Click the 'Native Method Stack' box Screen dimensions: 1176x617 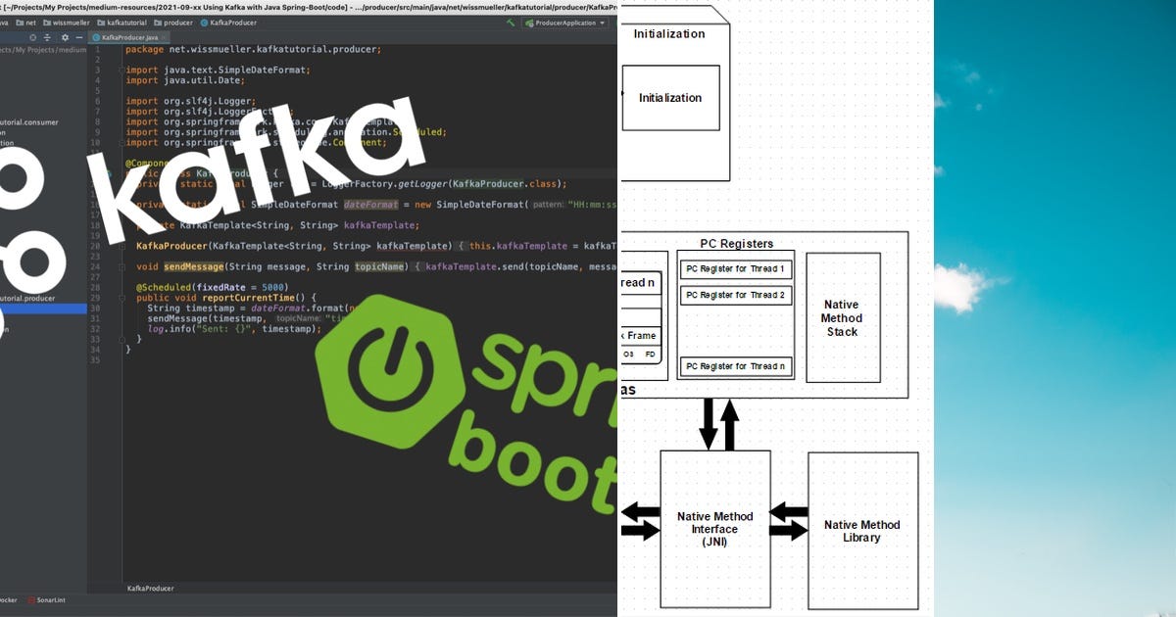pyautogui.click(x=842, y=317)
